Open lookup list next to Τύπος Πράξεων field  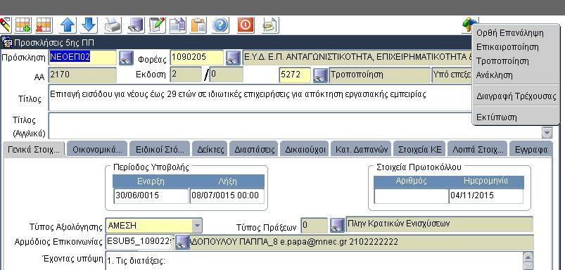(x=337, y=226)
